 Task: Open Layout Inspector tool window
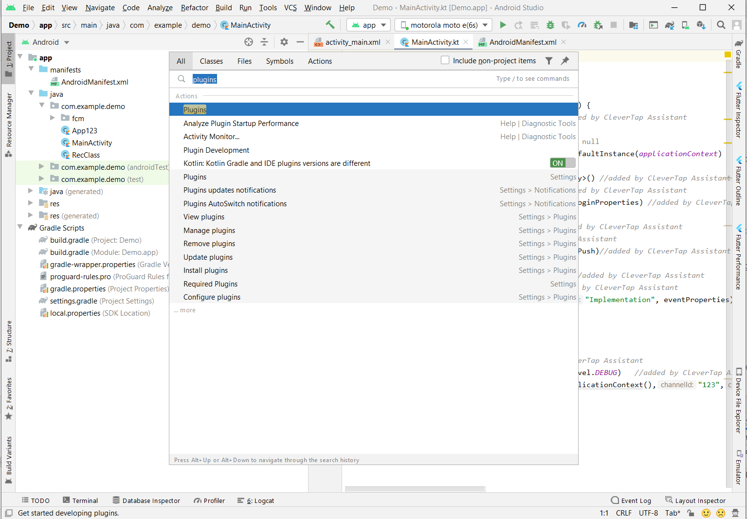tap(695, 501)
